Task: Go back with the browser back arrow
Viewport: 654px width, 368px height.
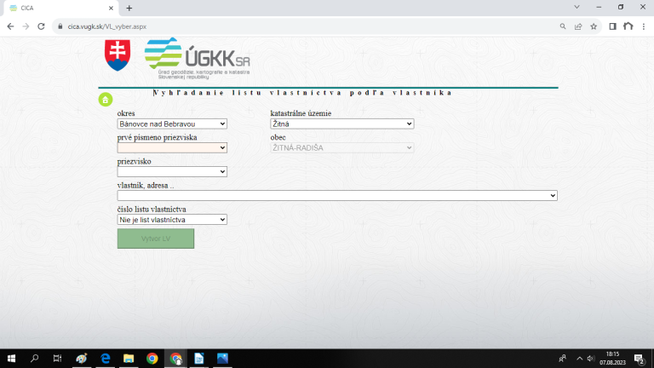Action: [x=10, y=26]
